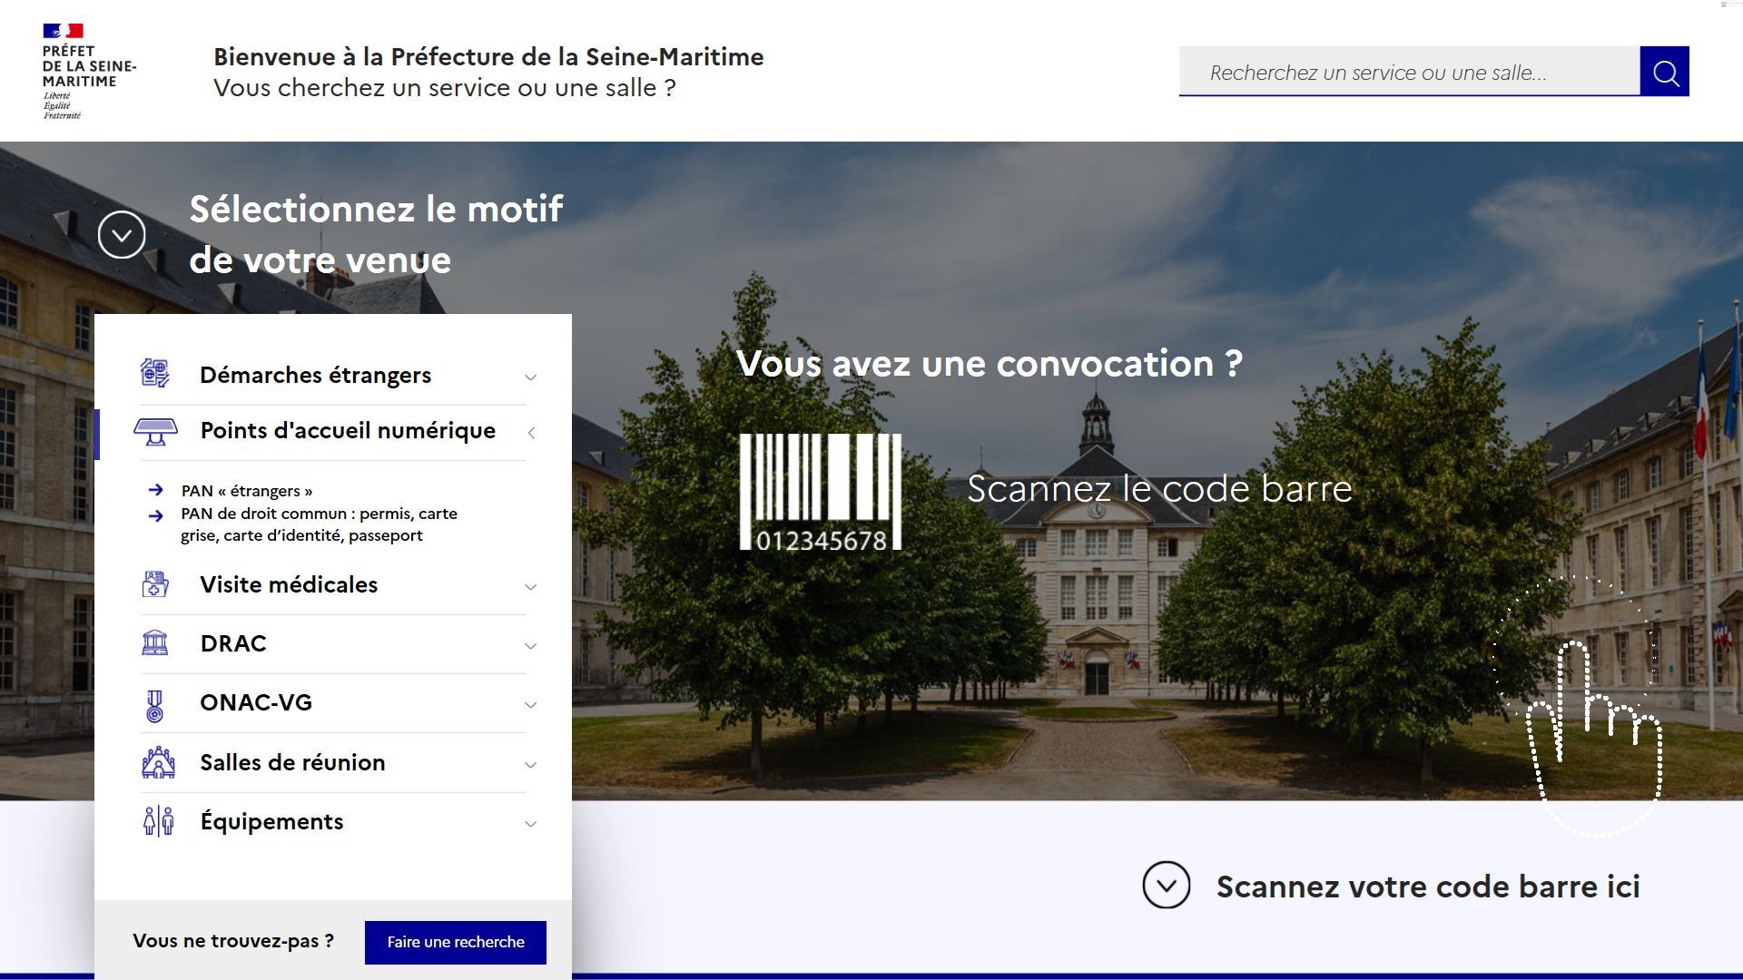The width and height of the screenshot is (1743, 980).
Task: Open the Salles de réunion menu entry
Action: (292, 763)
